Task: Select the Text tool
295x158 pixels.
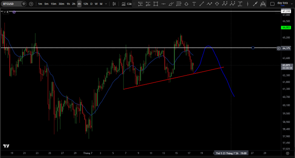Action: 194,4
